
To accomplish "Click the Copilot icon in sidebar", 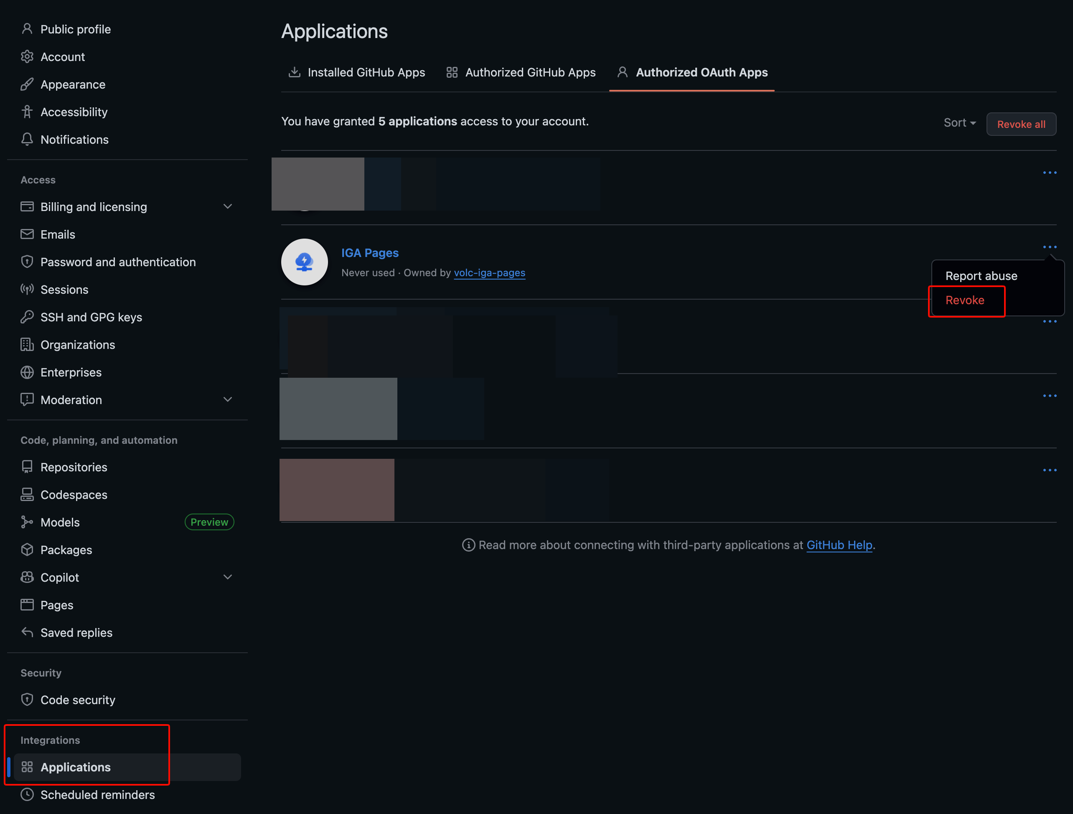I will (27, 578).
